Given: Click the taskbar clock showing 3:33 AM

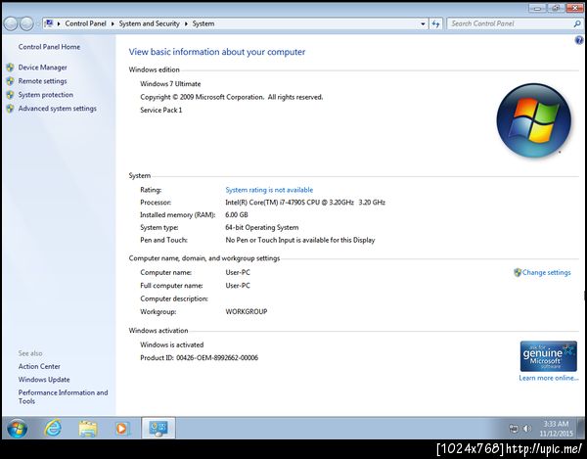Looking at the screenshot, I should (556, 429).
